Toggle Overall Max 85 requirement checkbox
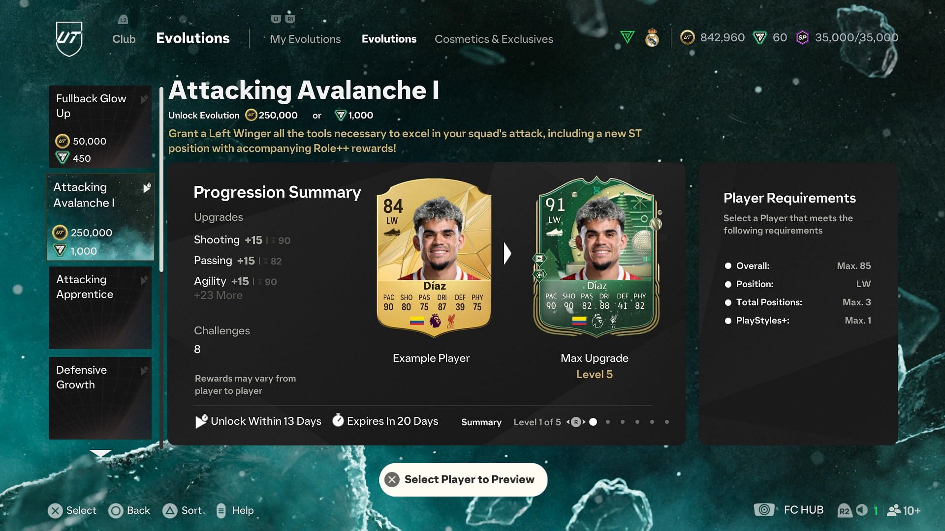Image resolution: width=945 pixels, height=531 pixels. point(728,265)
